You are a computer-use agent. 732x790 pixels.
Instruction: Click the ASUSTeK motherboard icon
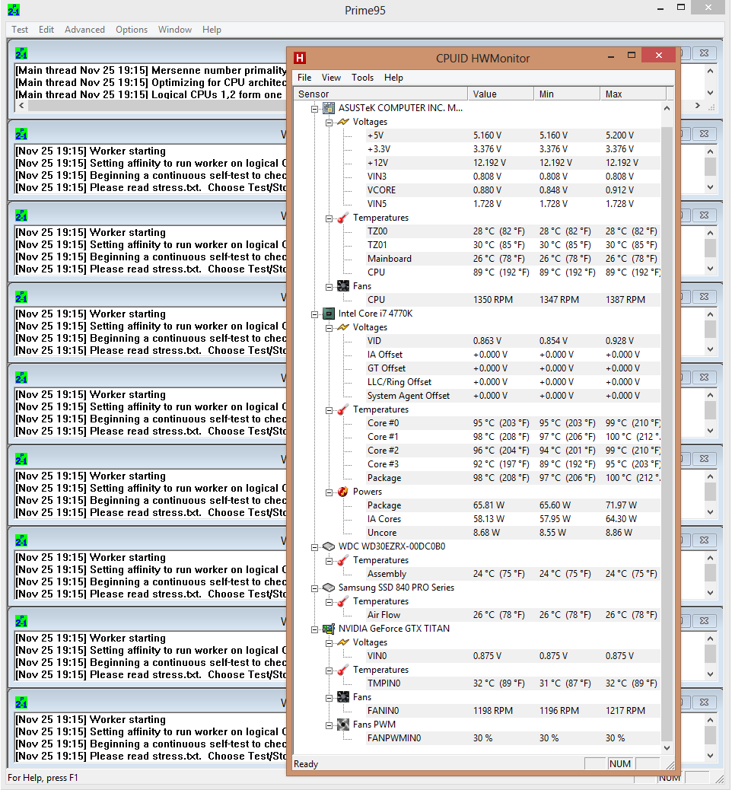[329, 108]
